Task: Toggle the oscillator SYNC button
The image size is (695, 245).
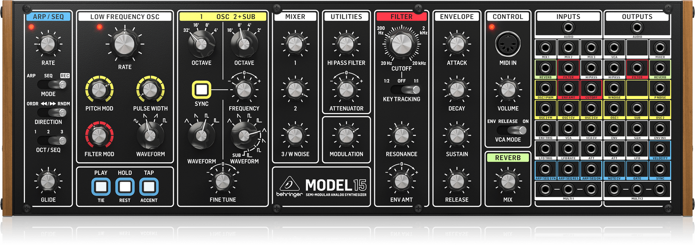Action: 201,90
